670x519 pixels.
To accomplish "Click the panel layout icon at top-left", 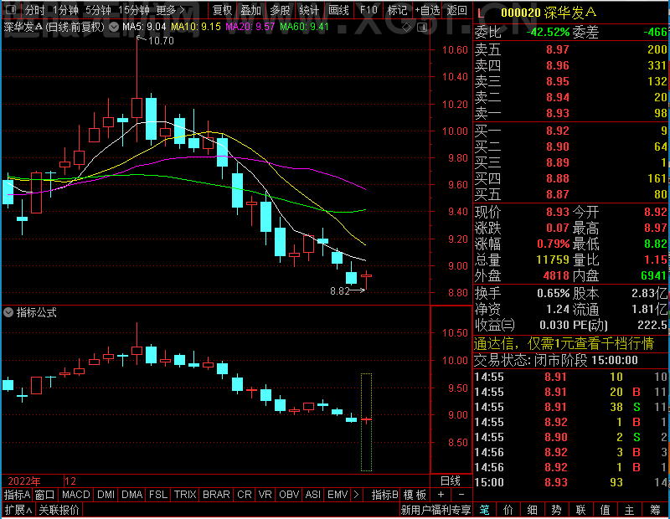I will 10,9.
